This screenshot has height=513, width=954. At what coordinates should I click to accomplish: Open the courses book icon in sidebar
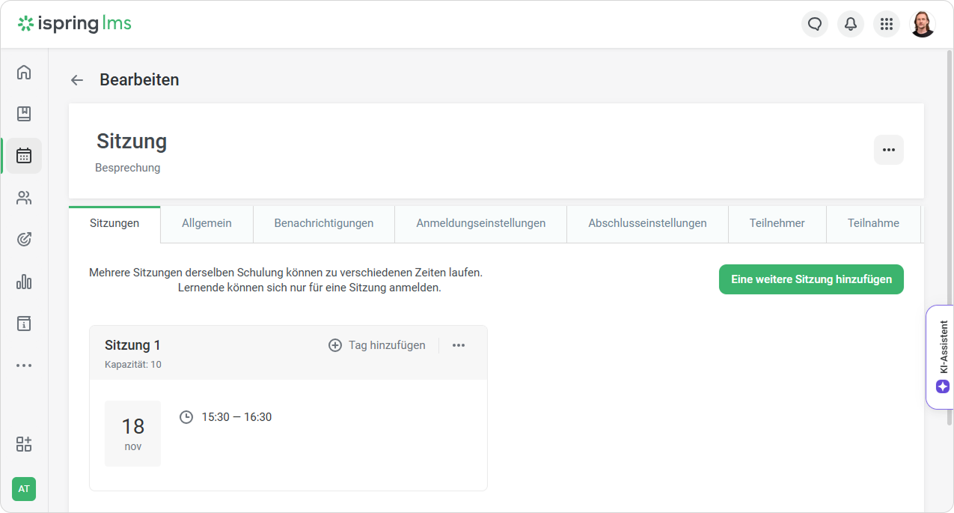[24, 114]
